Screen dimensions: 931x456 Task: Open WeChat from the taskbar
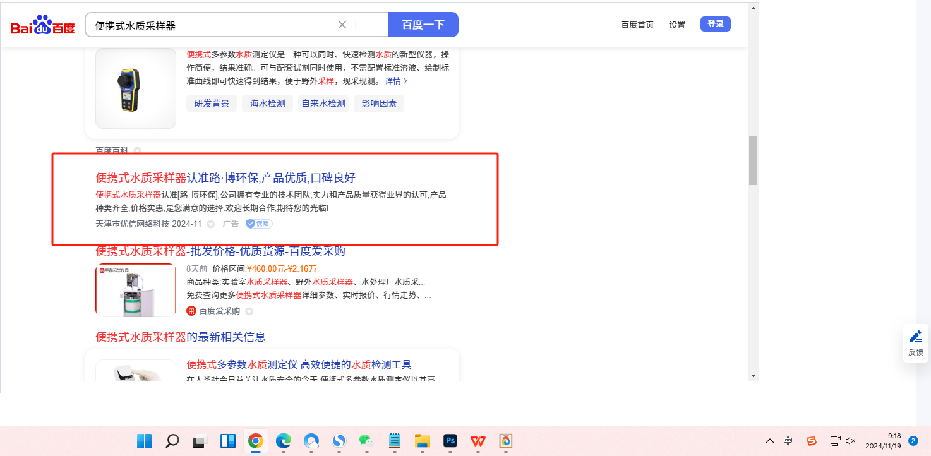click(366, 440)
